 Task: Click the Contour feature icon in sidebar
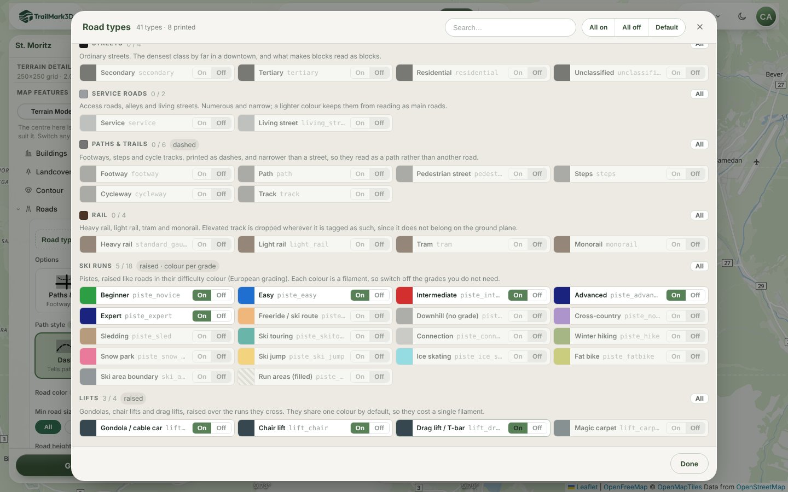(28, 190)
